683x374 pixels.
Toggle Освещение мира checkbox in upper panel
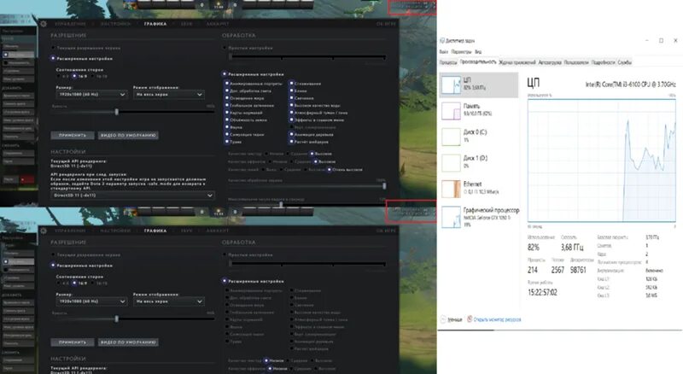point(226,98)
